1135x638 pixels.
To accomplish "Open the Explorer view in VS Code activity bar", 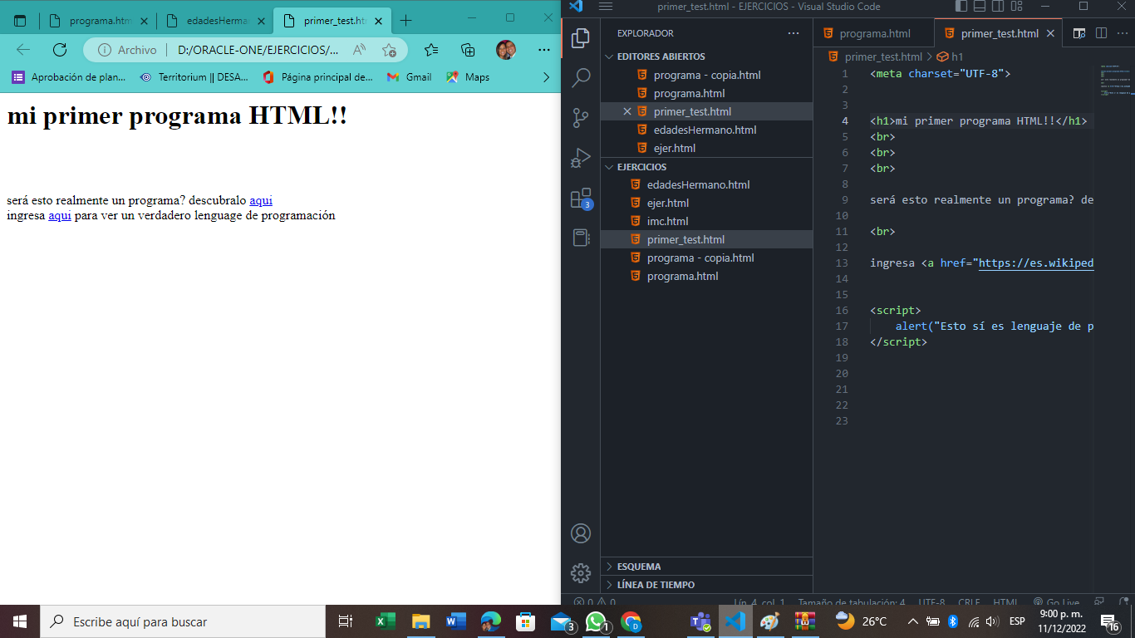I will [581, 37].
